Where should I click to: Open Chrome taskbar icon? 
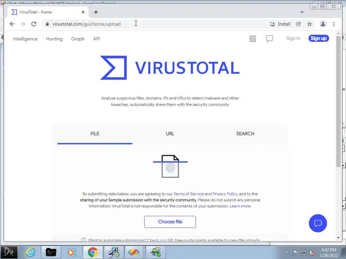[93, 252]
